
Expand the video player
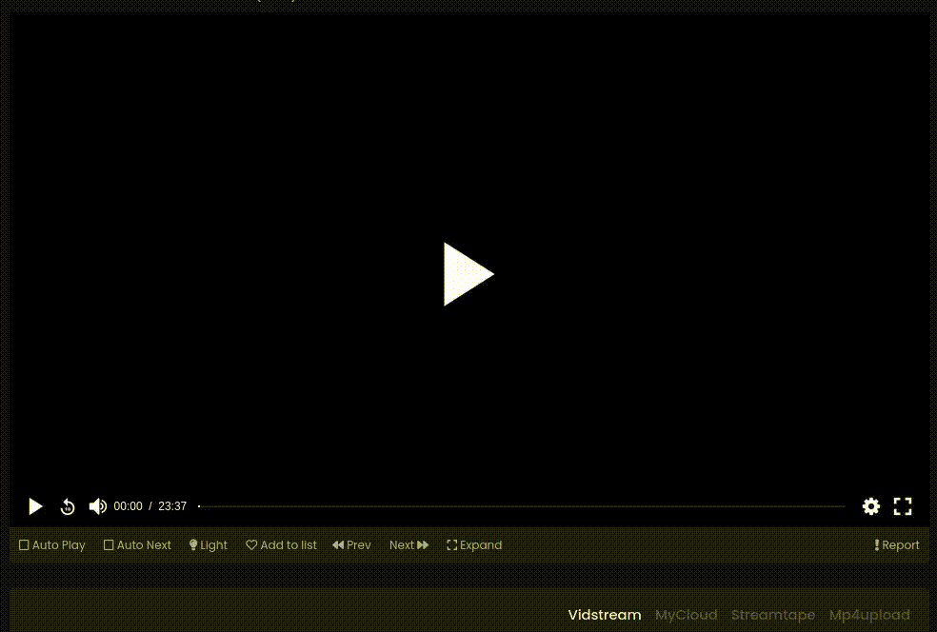[x=474, y=545]
